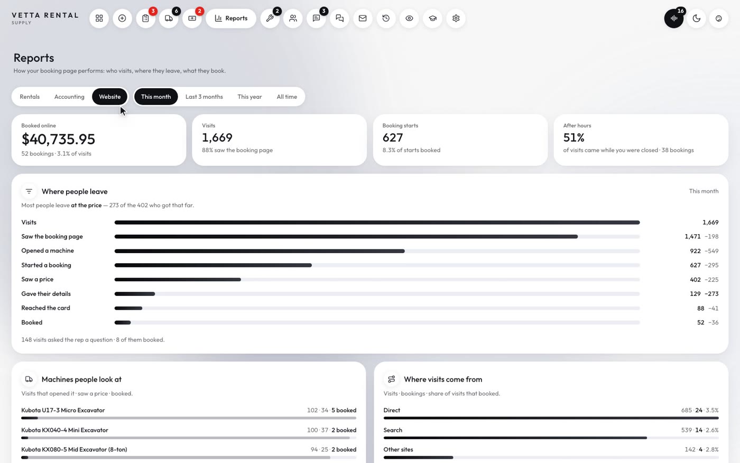Click the Kubota U17-3 Micro Excavator row

click(x=189, y=413)
